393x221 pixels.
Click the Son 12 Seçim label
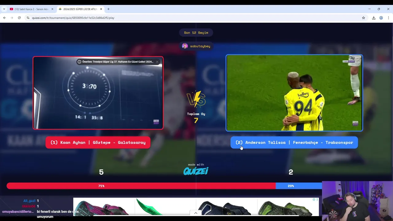tap(196, 33)
